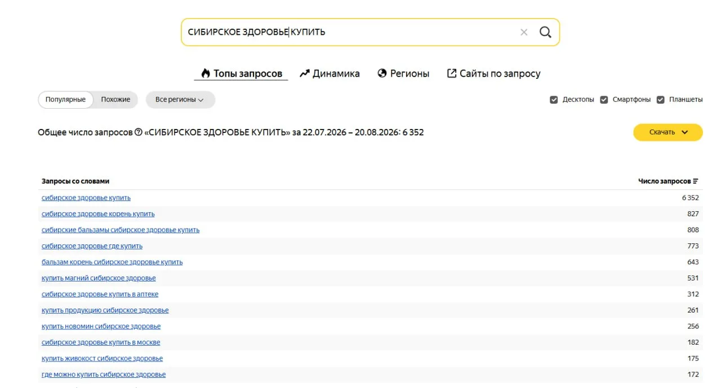The image size is (721, 388).
Task: Click inside the search query input field
Action: (x=349, y=32)
